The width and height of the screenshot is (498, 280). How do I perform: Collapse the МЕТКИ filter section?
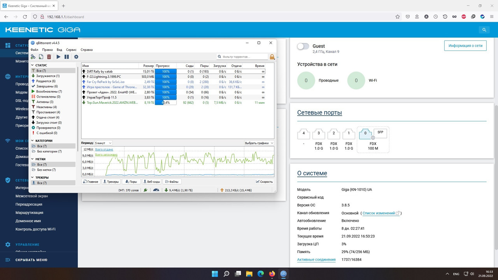pos(33,159)
